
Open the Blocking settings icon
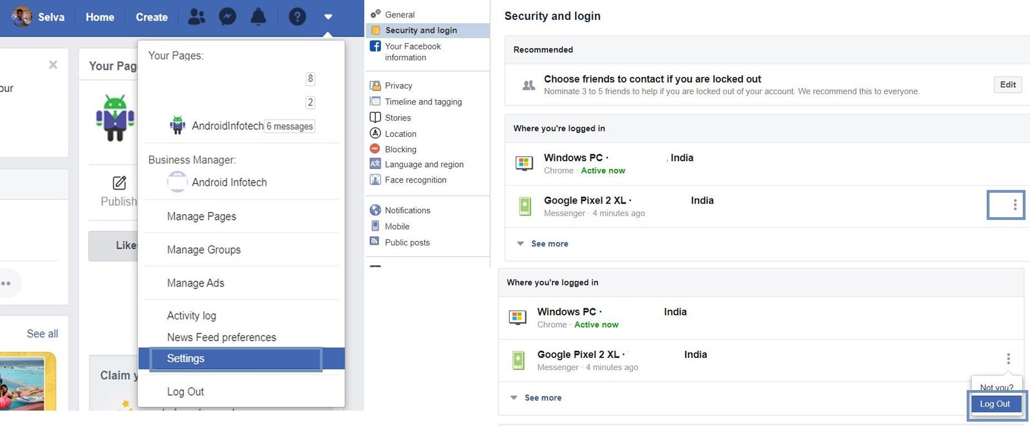tap(375, 148)
